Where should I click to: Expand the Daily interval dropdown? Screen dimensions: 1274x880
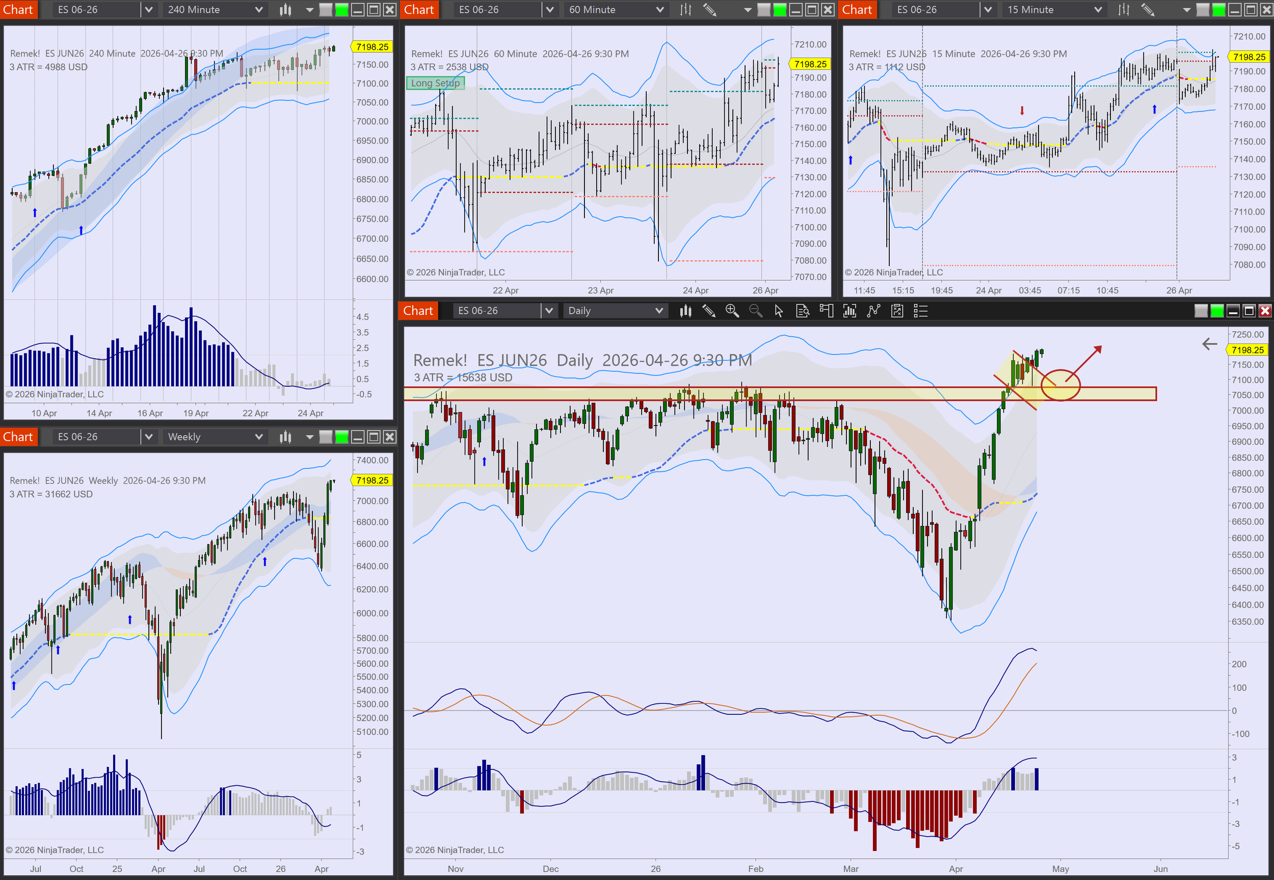point(659,311)
